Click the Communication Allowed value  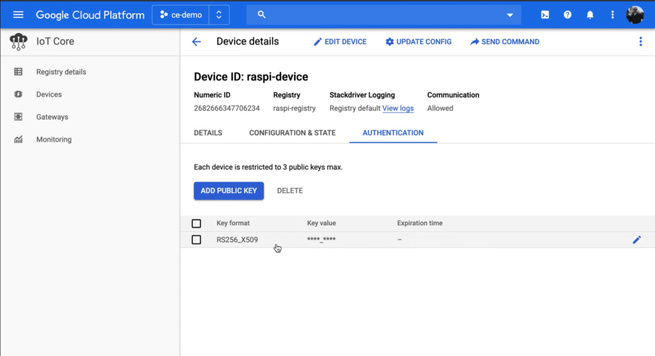[440, 108]
